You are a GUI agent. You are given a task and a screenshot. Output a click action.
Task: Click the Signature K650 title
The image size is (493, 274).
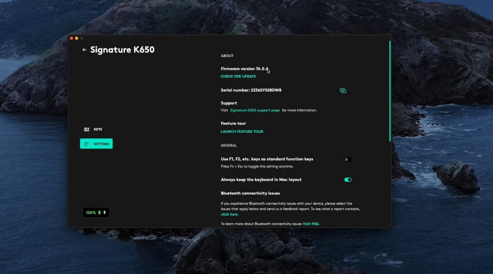(x=122, y=50)
